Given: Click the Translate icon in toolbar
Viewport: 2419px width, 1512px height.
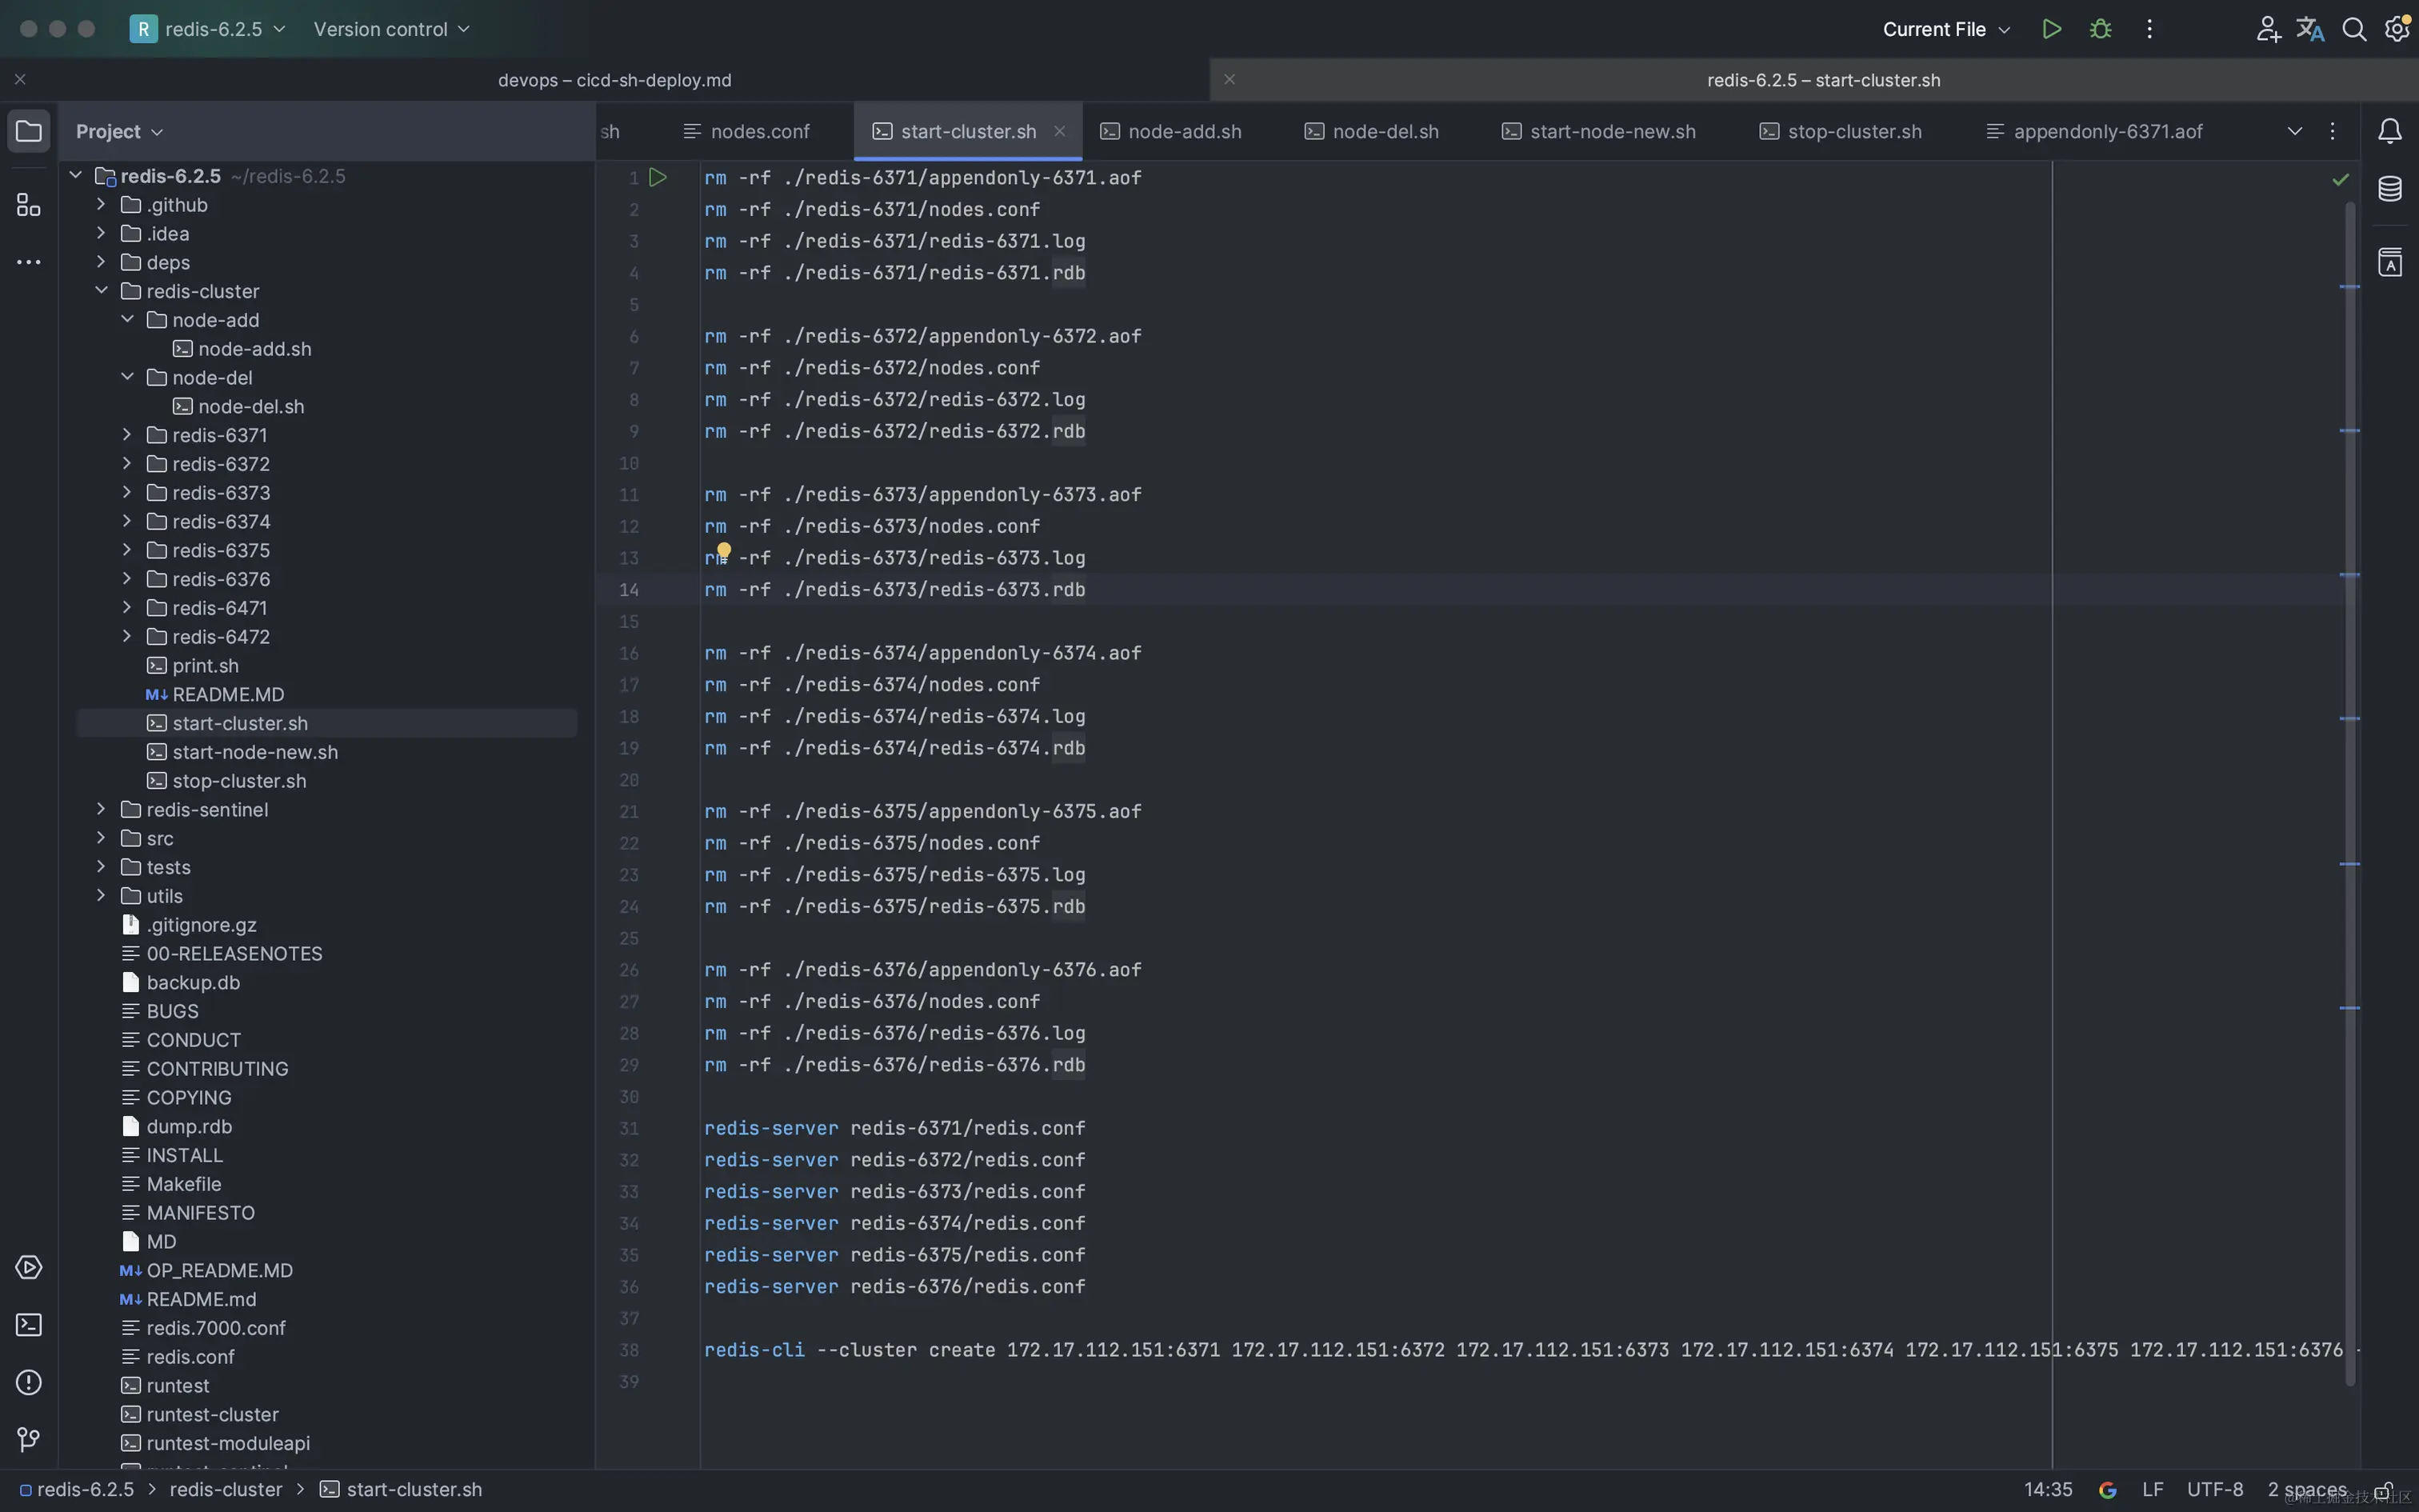Looking at the screenshot, I should tap(2310, 29).
